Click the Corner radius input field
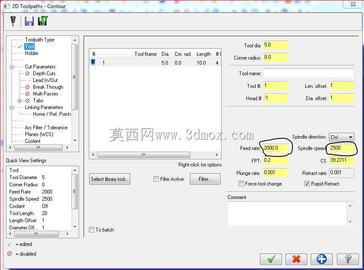 coord(276,57)
